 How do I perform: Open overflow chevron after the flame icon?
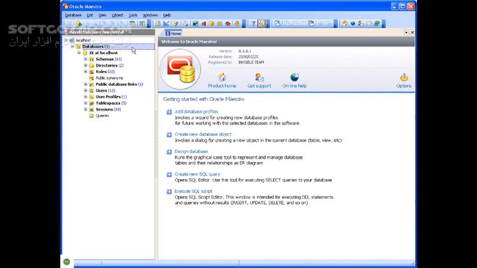(244, 24)
